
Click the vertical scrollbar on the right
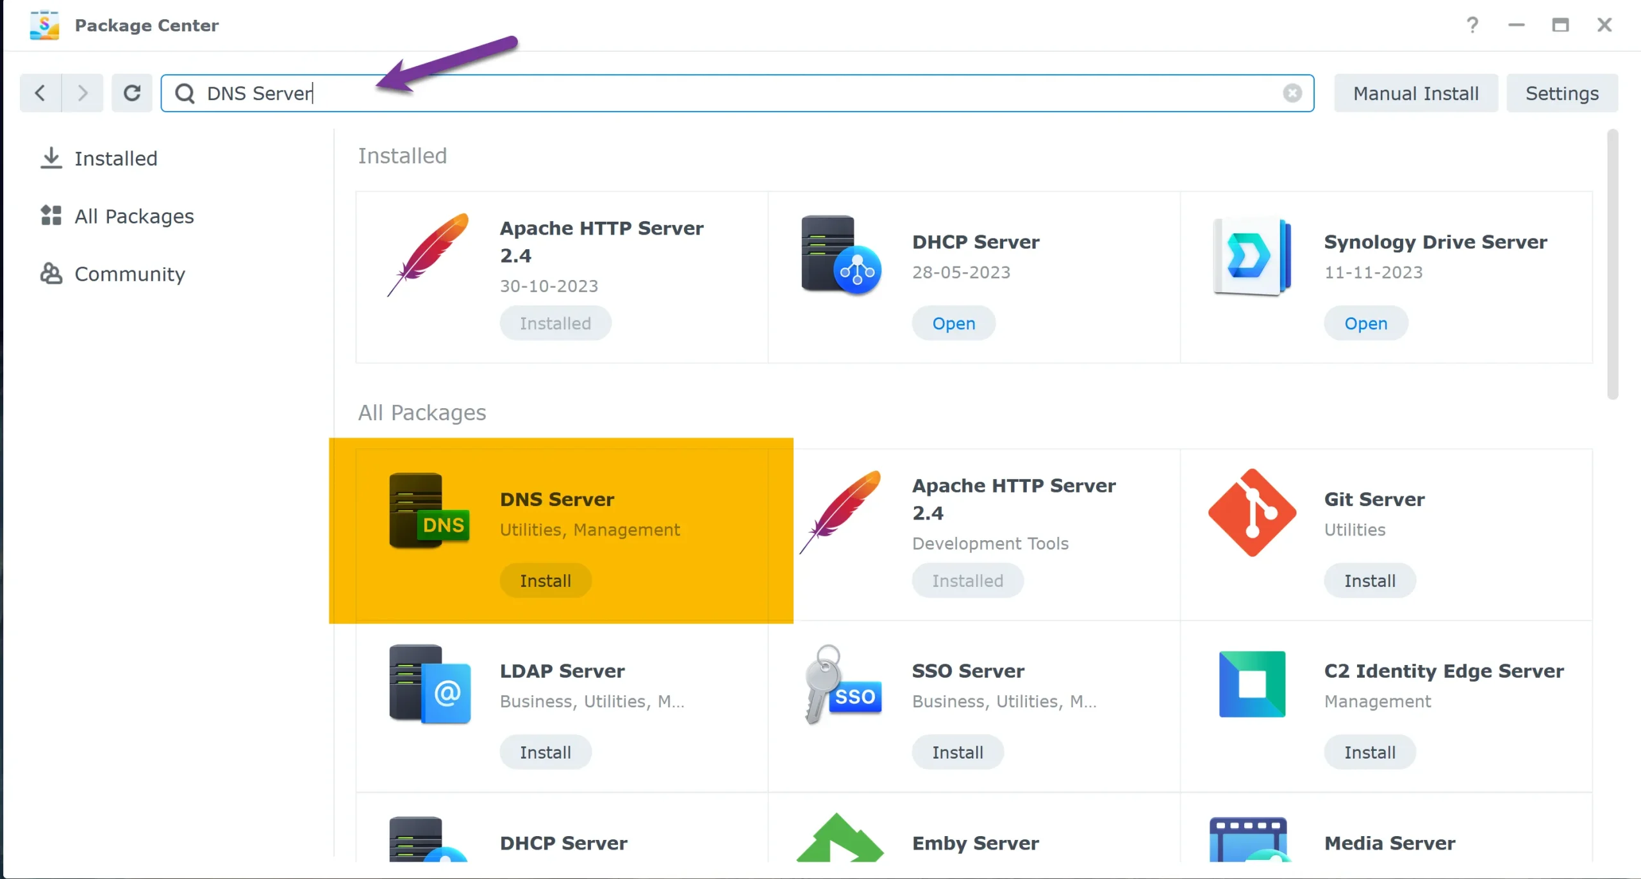click(1612, 264)
